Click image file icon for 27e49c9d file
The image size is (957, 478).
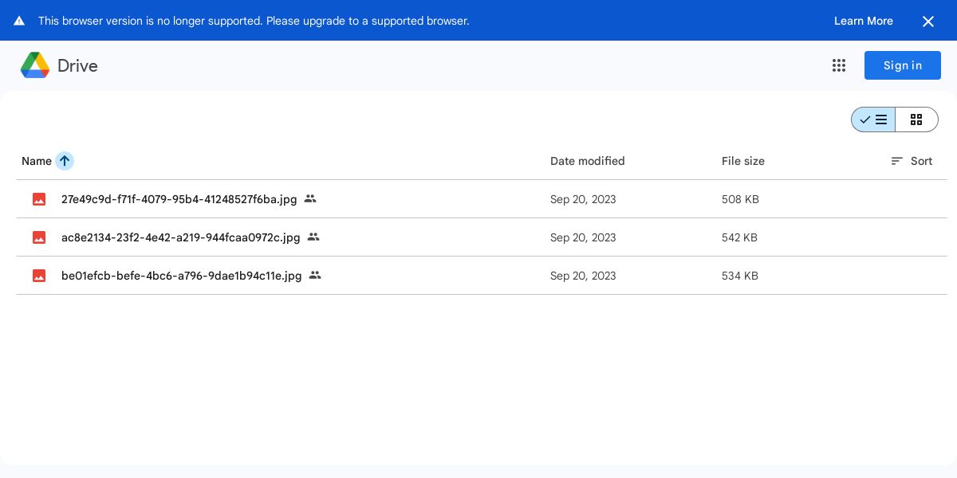[39, 199]
